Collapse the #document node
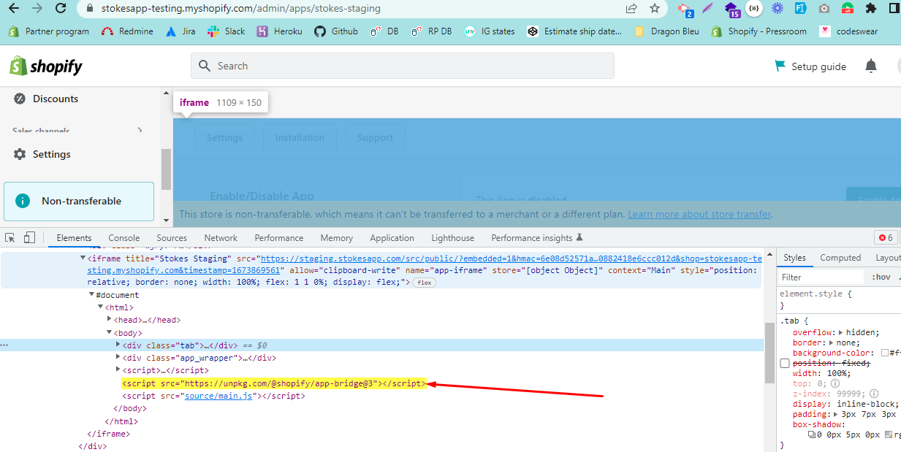 point(91,295)
